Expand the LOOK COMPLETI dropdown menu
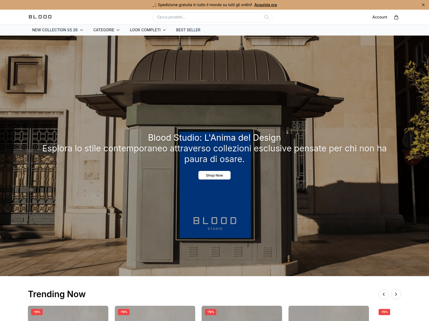The height and width of the screenshot is (321, 429). 148,30
